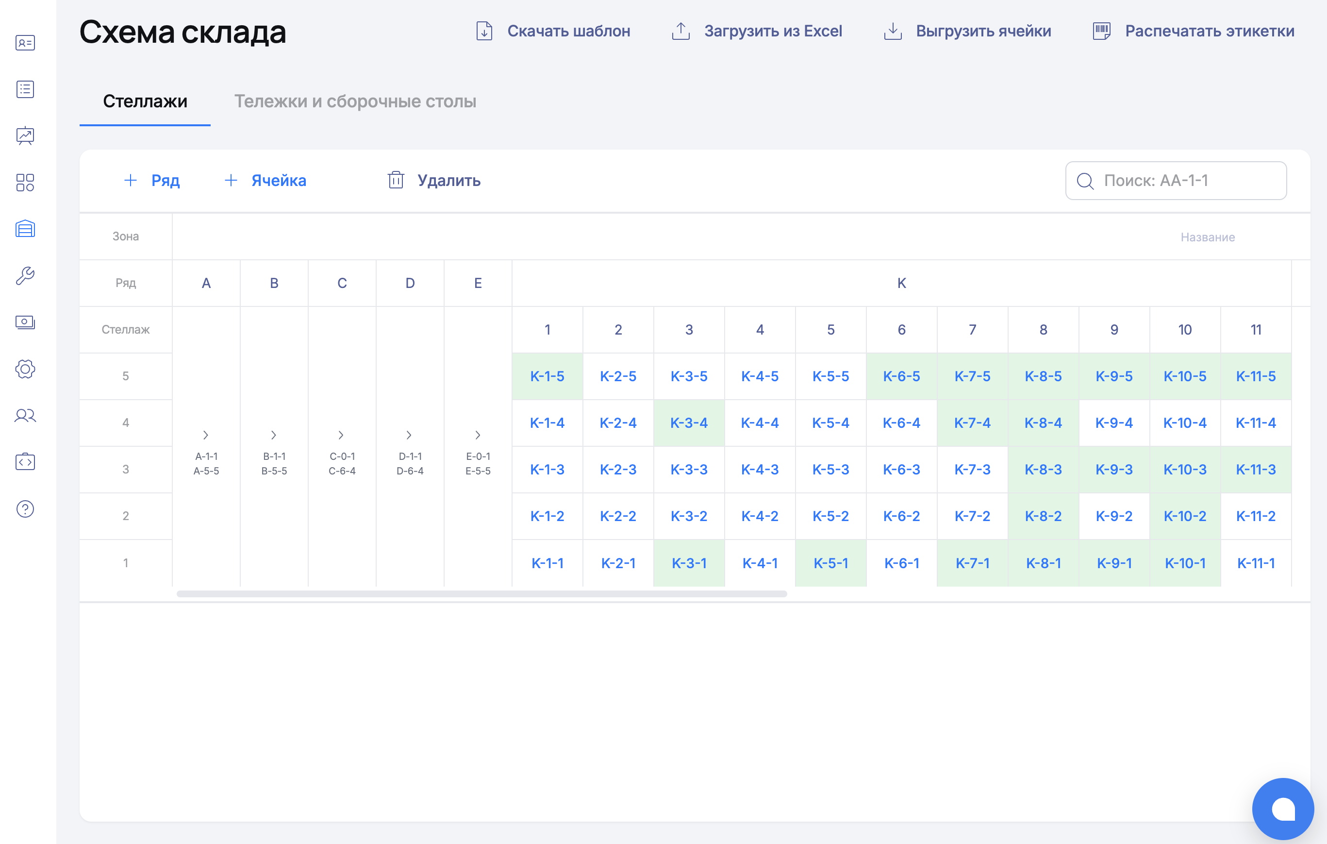Select cell K-1-5
Image resolution: width=1327 pixels, height=844 pixels.
[547, 376]
